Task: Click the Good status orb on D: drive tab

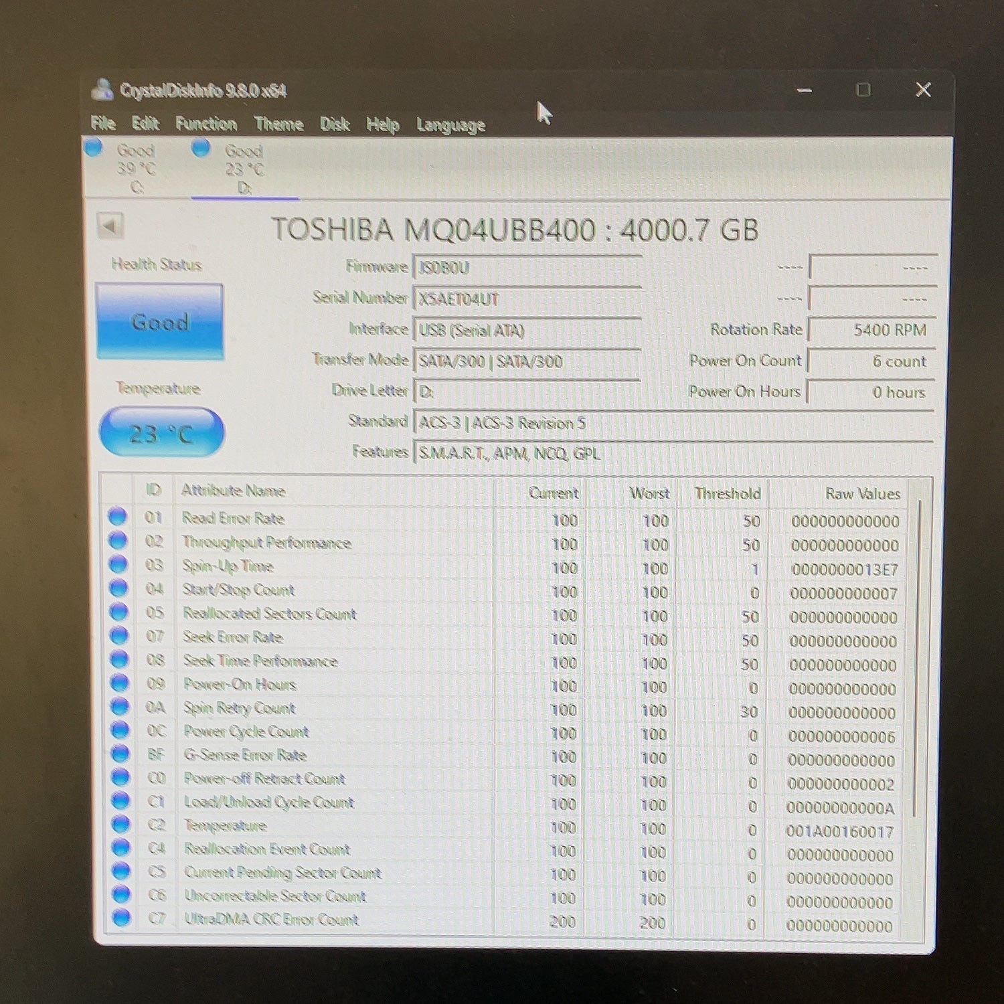Action: tap(201, 148)
